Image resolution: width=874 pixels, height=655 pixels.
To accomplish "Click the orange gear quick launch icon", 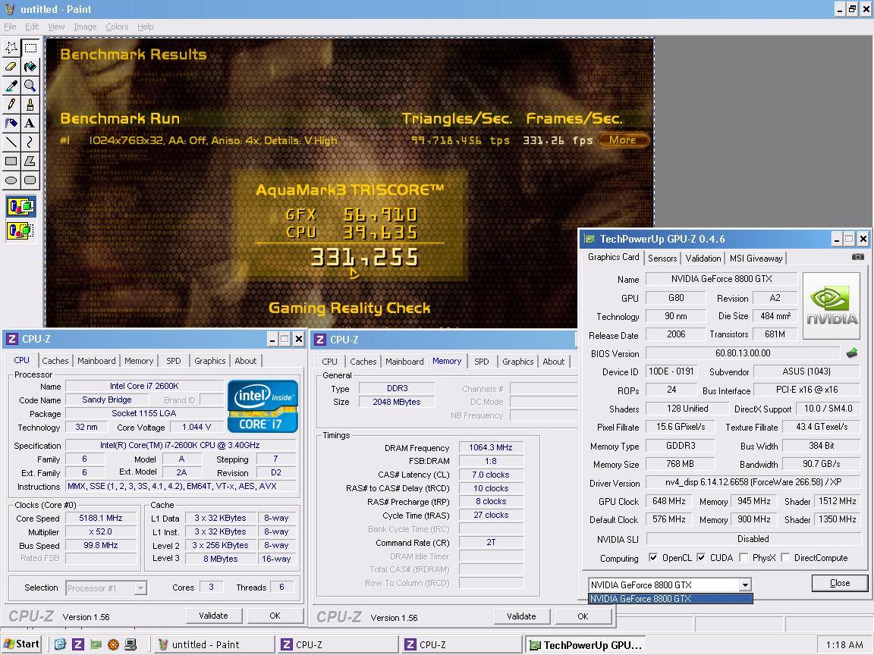I will 113,644.
